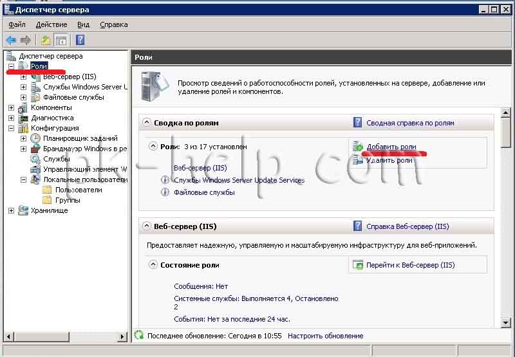Expand the Диагностика tree node
515x357 pixels.
pos(11,118)
